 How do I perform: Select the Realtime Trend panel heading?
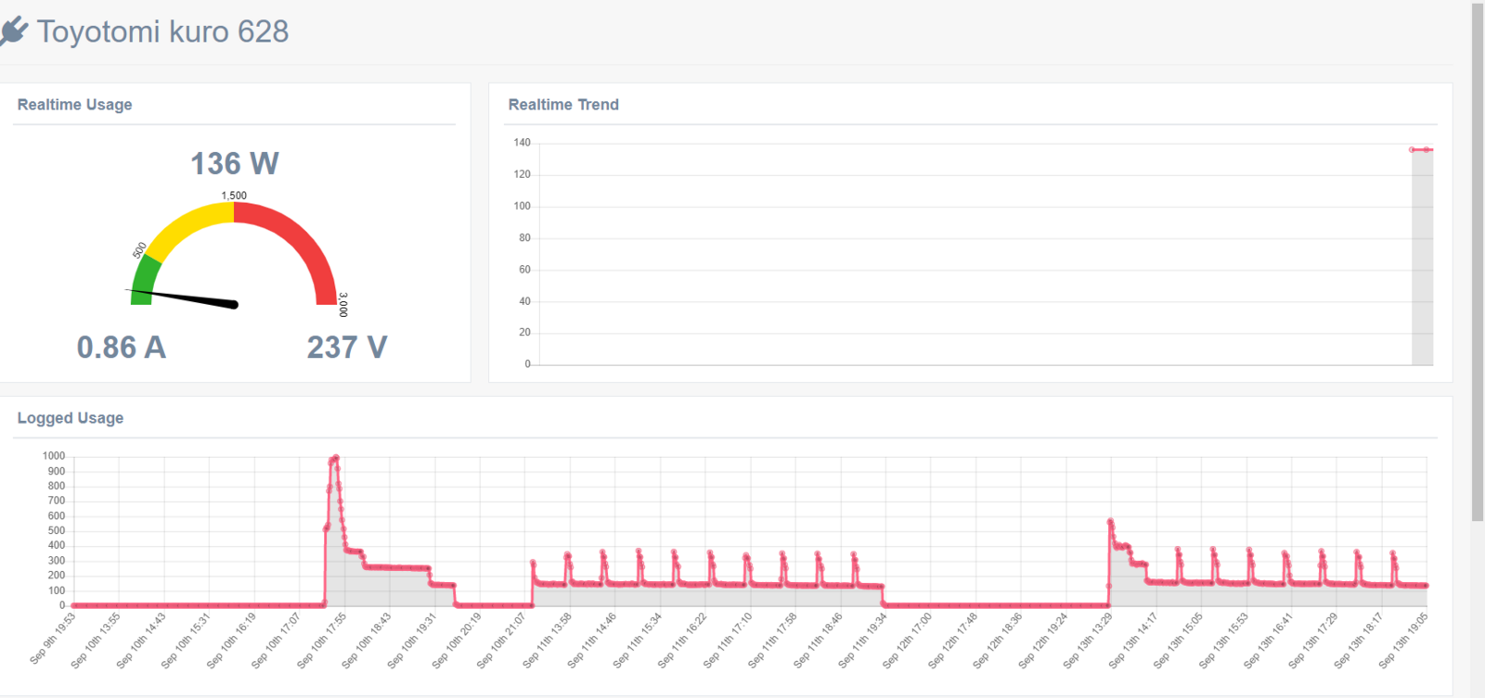coord(563,105)
